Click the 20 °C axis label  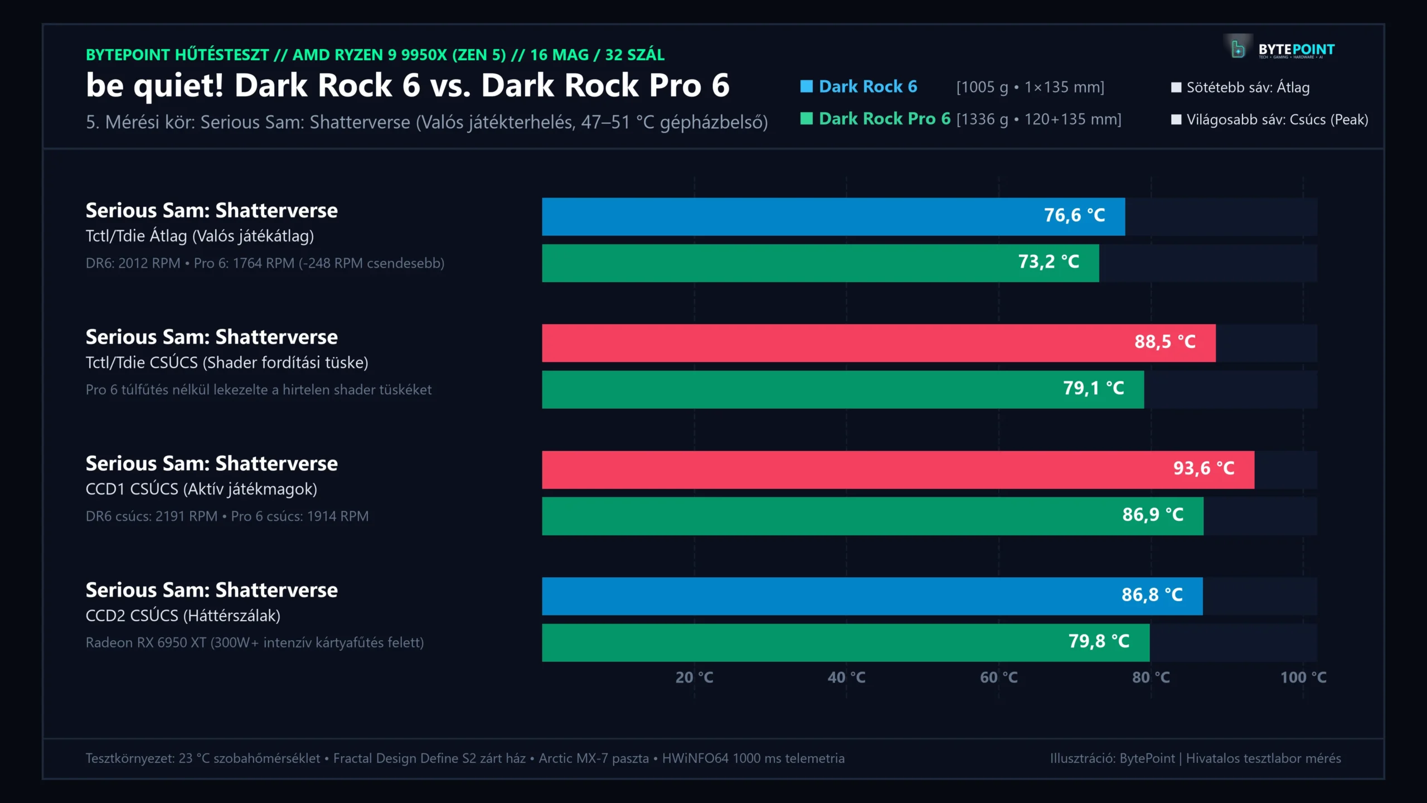(x=694, y=678)
